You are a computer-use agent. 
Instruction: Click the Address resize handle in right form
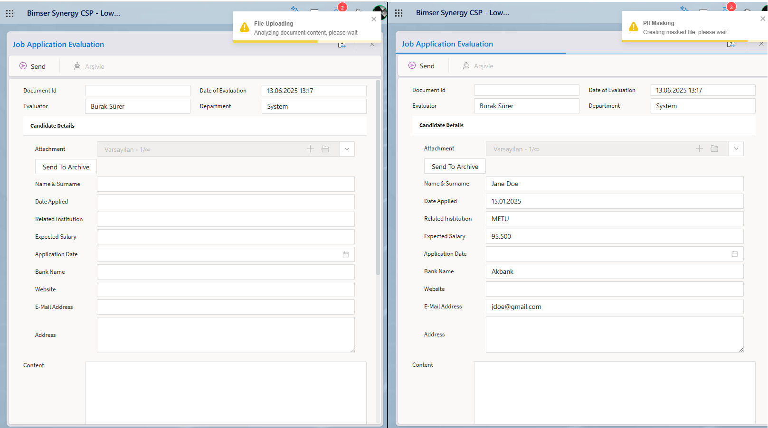[741, 350]
